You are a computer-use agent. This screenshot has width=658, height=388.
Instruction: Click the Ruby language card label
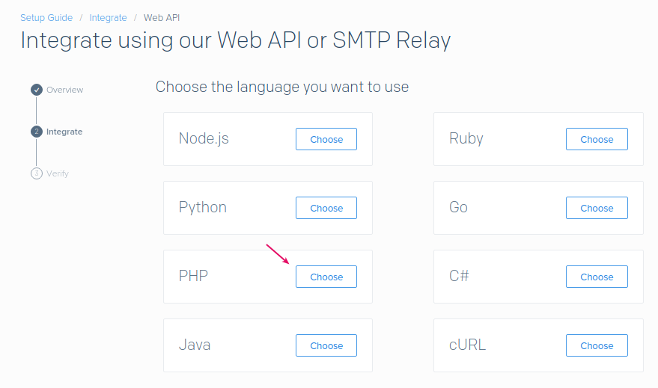pos(466,139)
